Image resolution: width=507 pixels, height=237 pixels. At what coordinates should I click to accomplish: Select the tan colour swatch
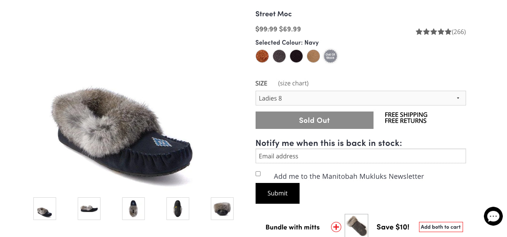[x=313, y=56]
